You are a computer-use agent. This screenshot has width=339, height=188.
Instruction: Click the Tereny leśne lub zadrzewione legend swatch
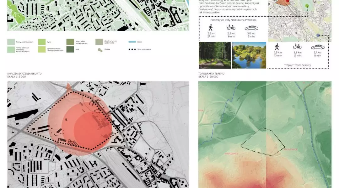[x=70, y=42]
